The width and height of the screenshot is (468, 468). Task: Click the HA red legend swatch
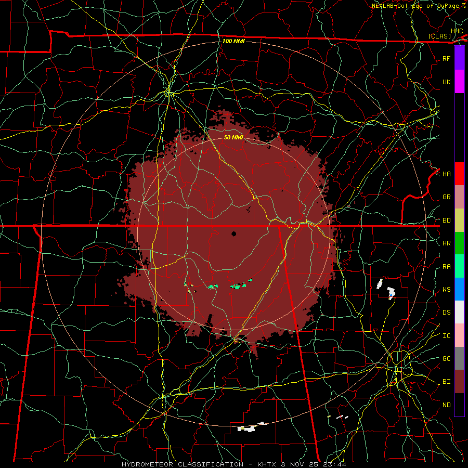point(459,174)
